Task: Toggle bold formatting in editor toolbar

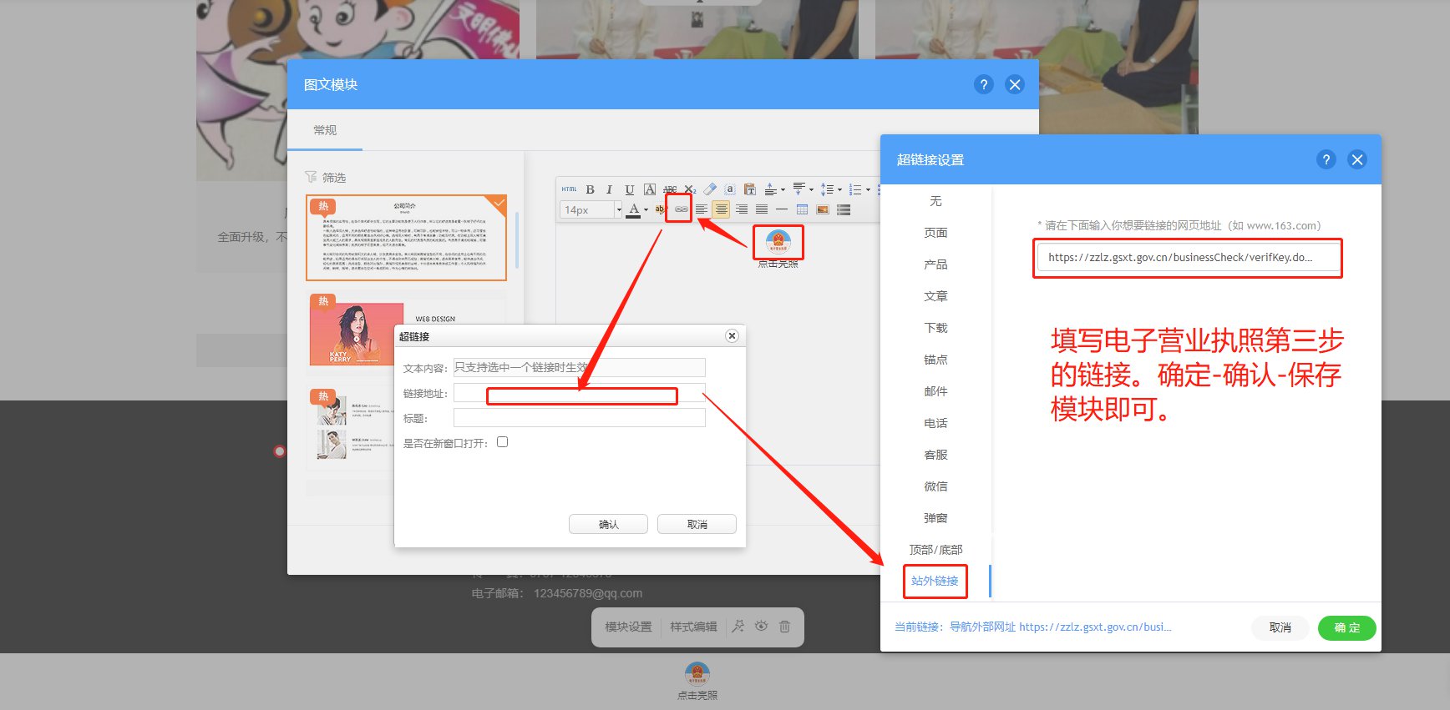Action: coord(590,189)
